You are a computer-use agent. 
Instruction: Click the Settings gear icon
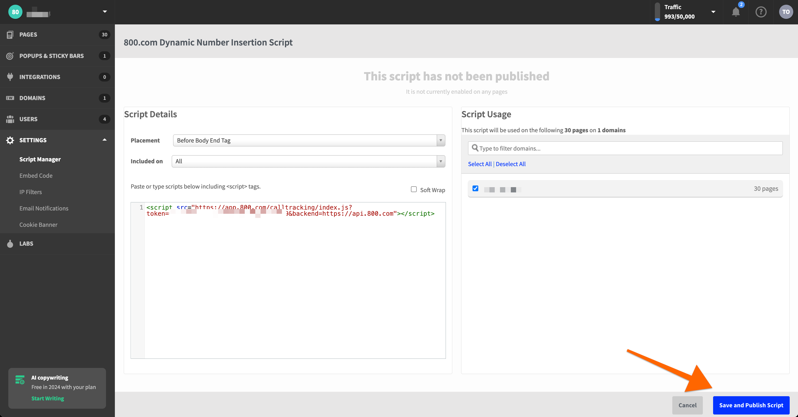10,140
